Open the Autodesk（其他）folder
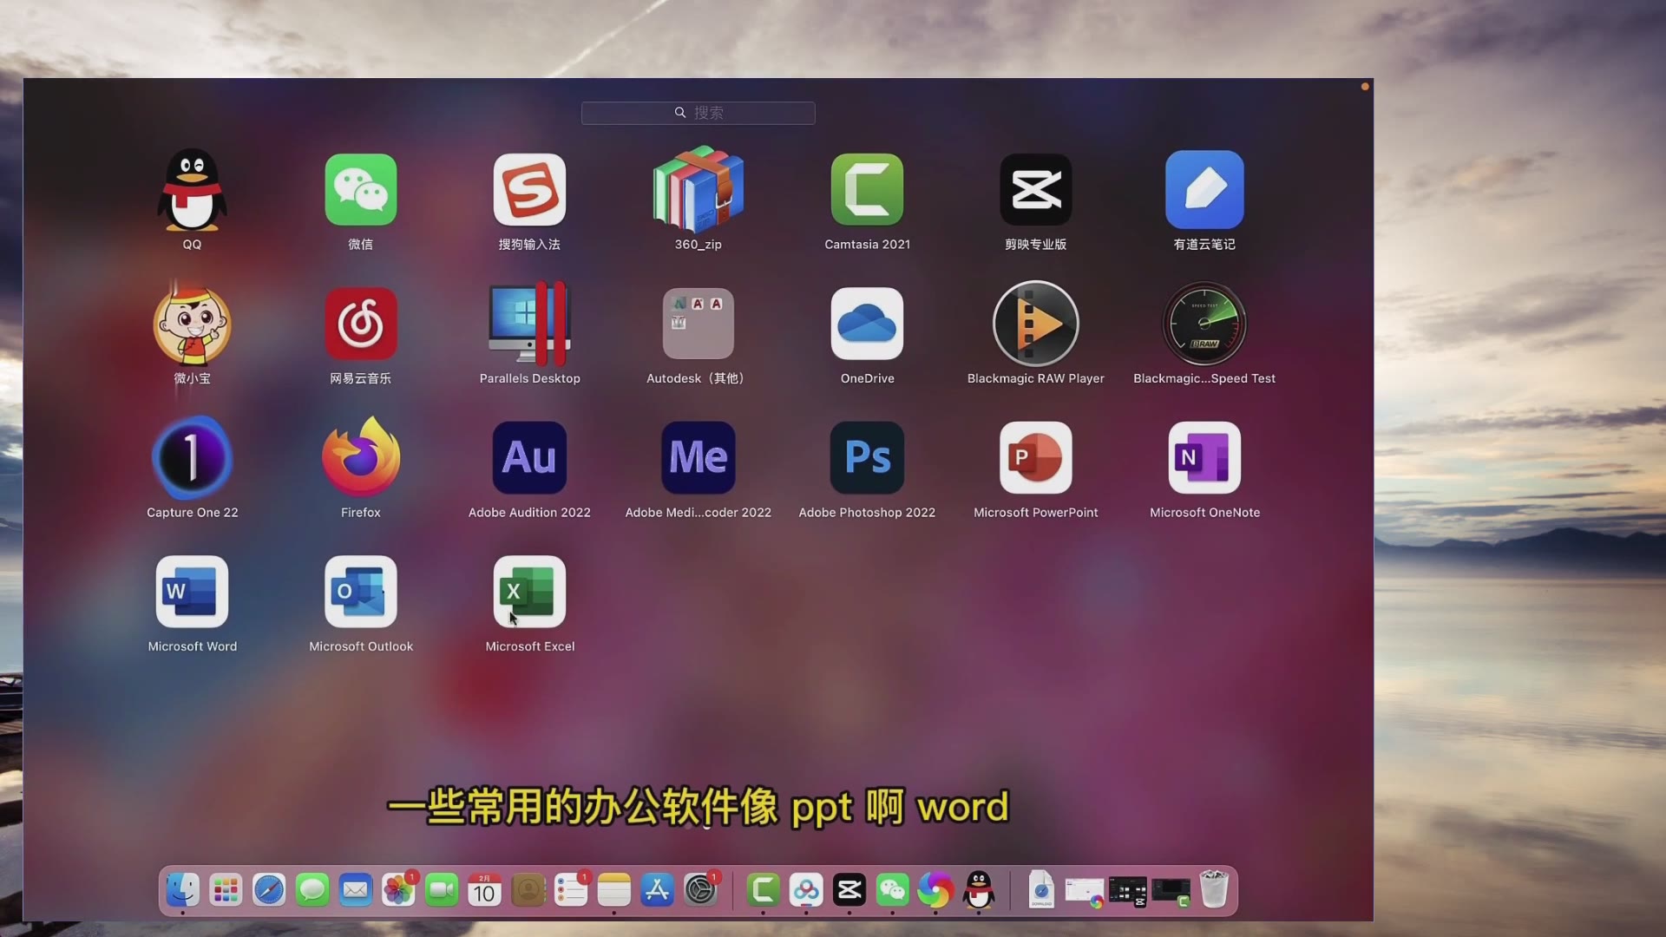1666x937 pixels. (x=699, y=324)
